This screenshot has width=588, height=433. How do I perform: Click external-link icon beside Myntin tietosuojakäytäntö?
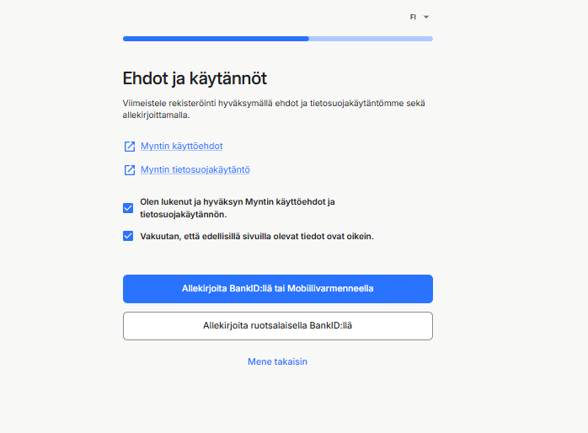130,170
